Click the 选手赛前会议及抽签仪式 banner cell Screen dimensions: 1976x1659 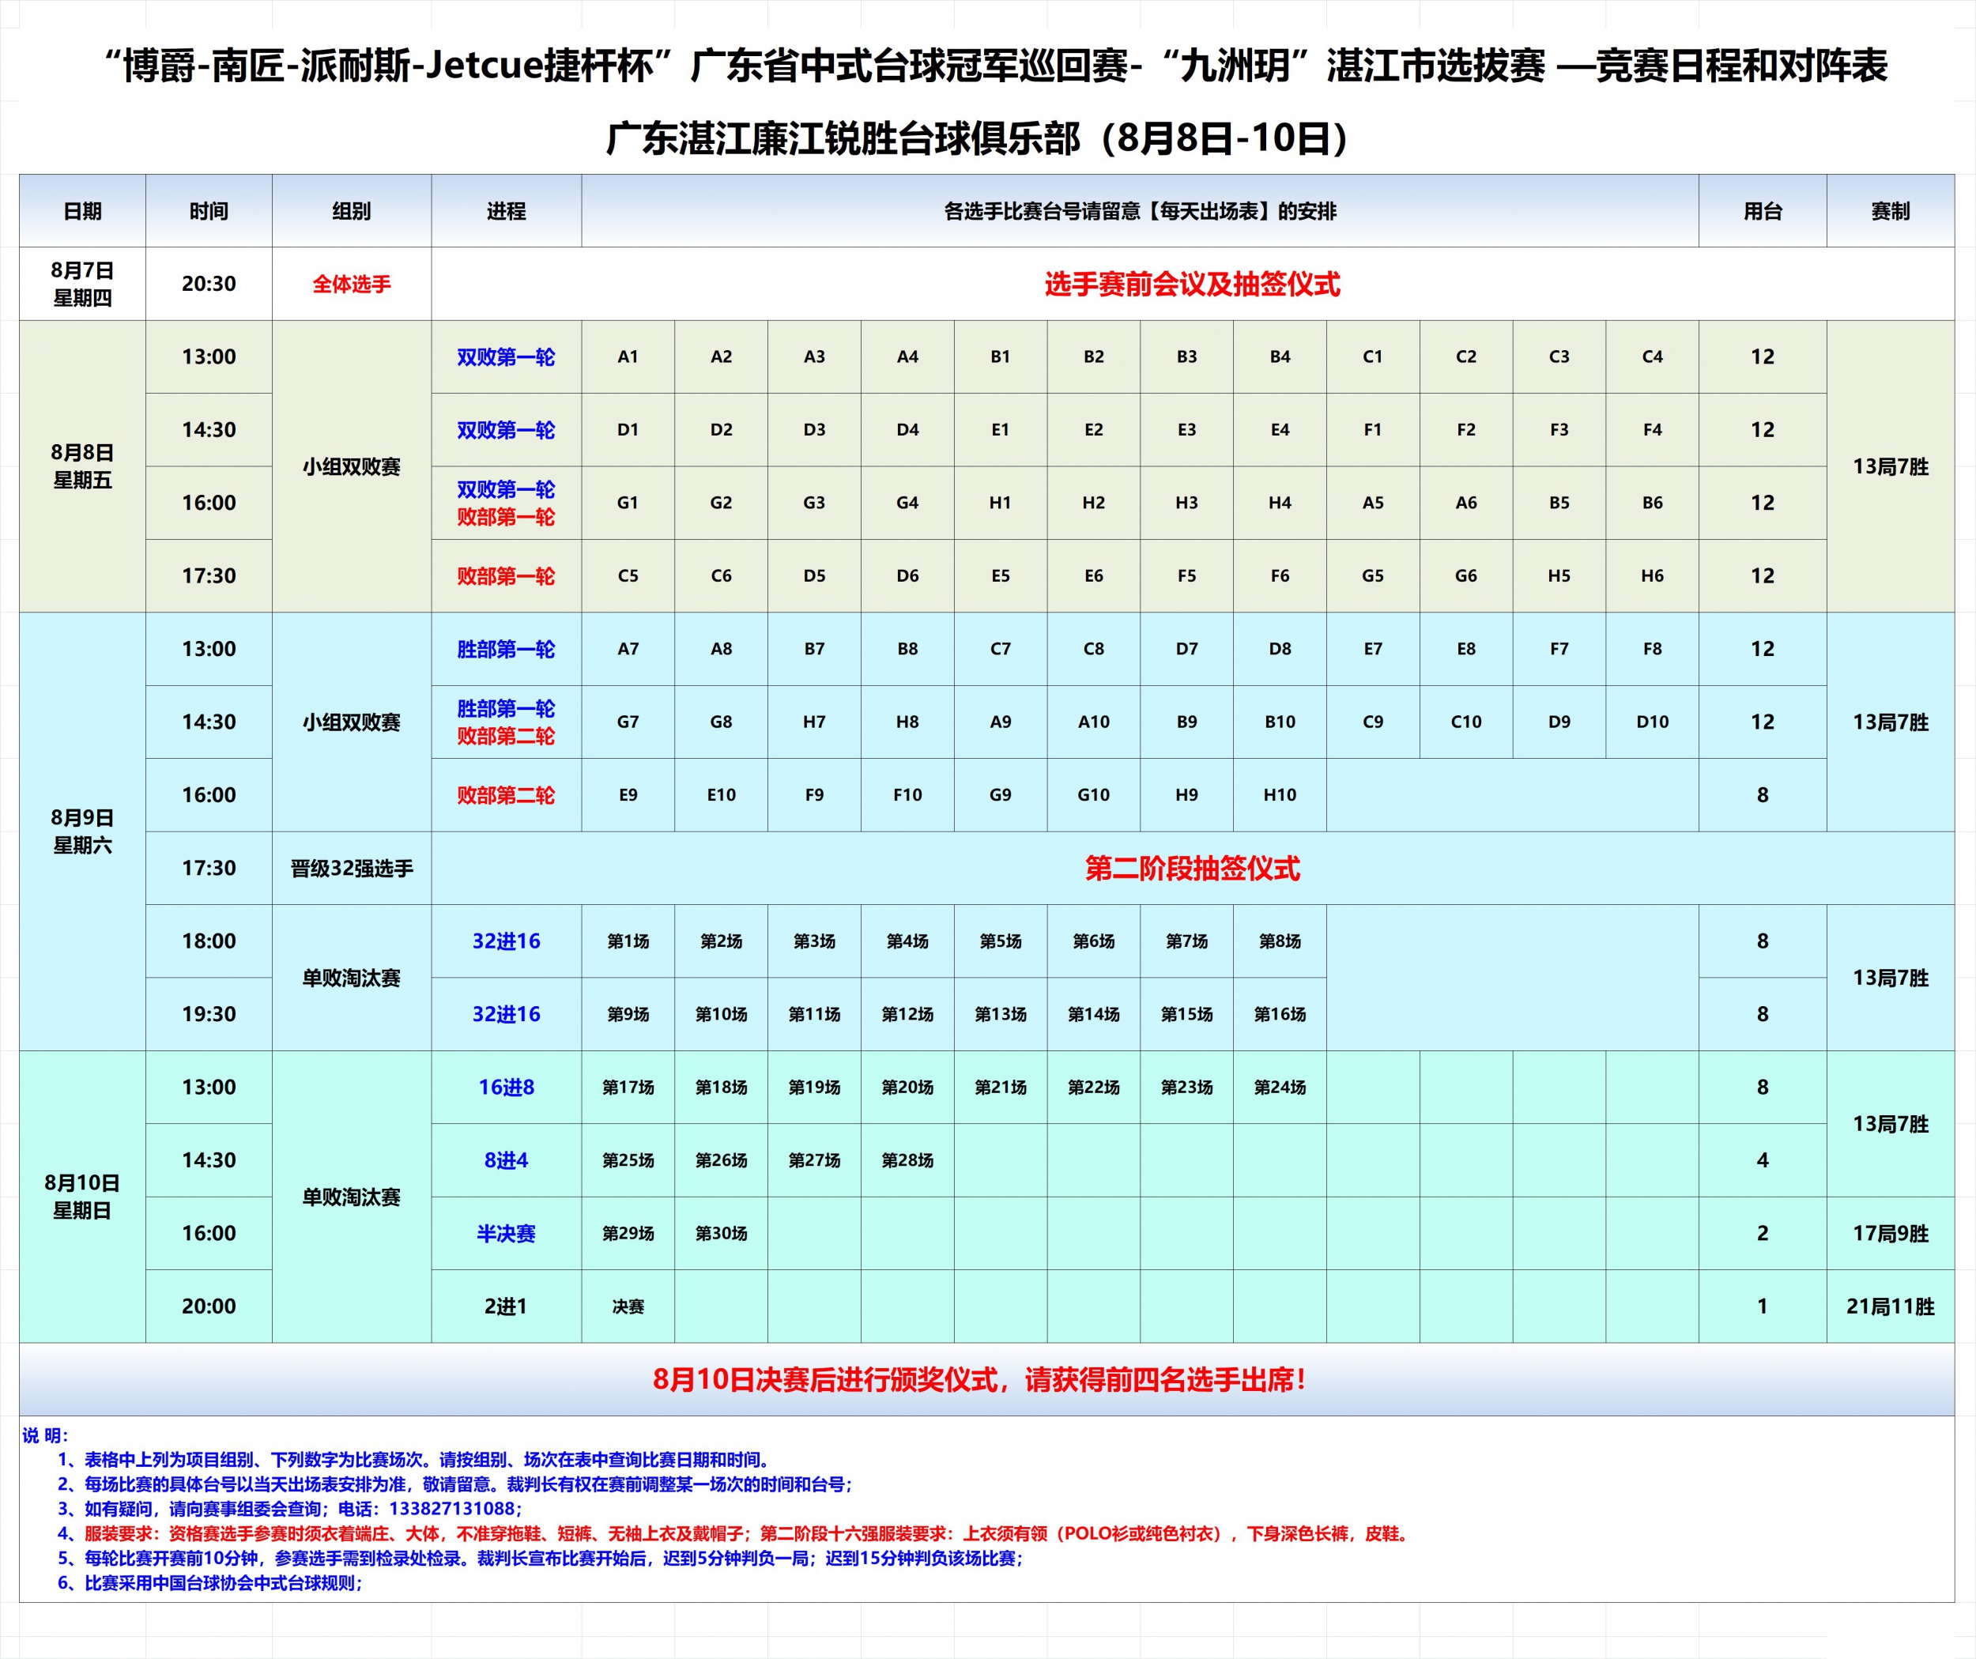[x=1191, y=285]
